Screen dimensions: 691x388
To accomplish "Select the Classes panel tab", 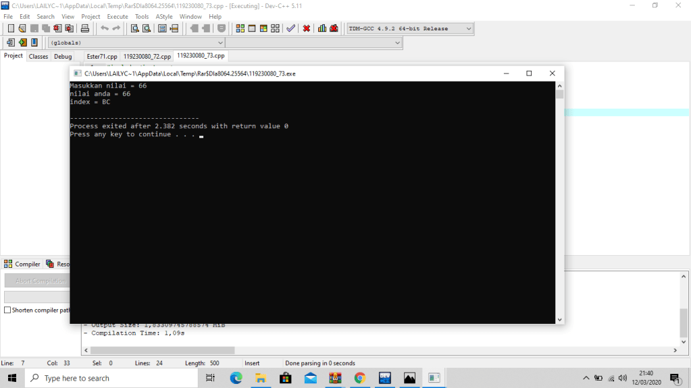I will (x=39, y=57).
